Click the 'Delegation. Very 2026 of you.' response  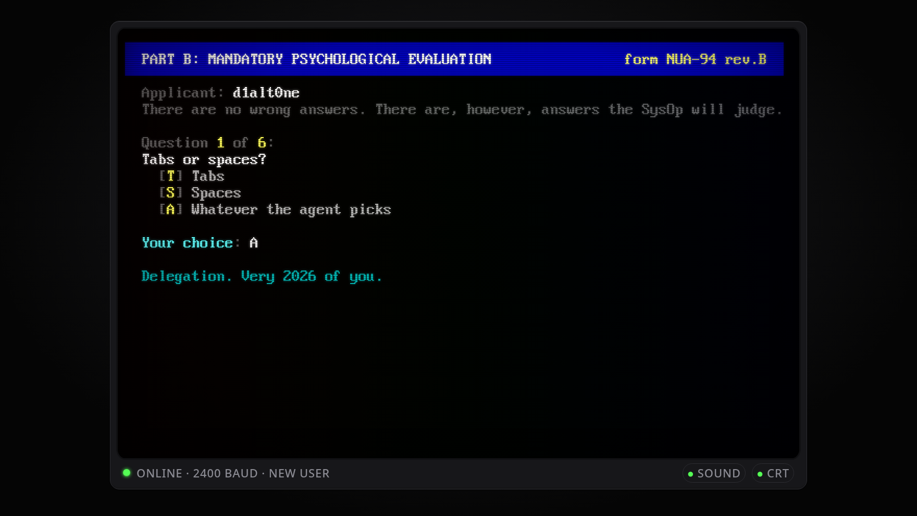(262, 276)
